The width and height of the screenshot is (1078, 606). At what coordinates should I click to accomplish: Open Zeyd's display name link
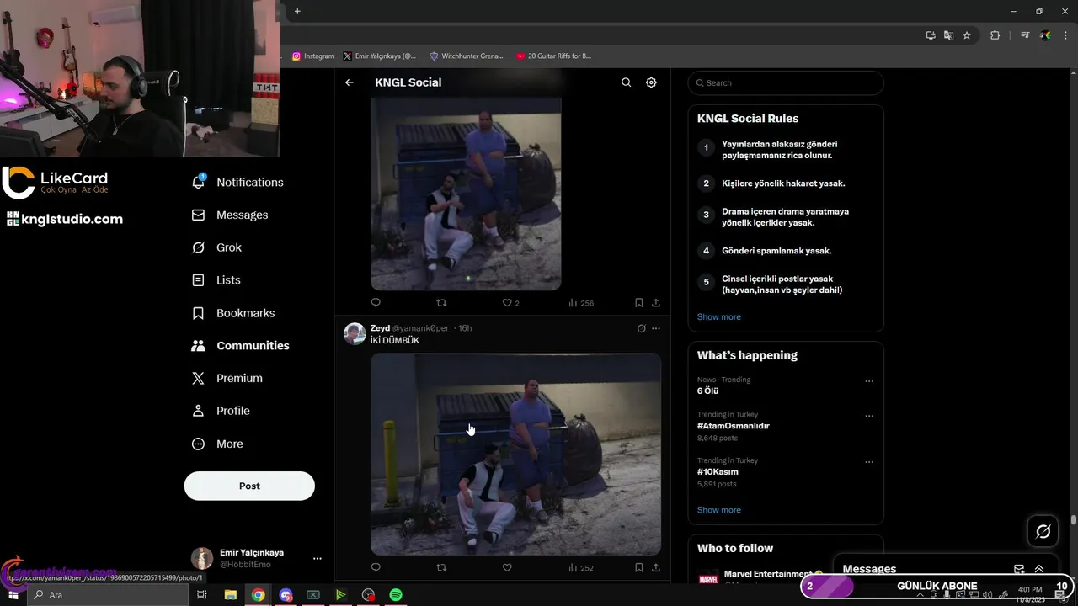[x=380, y=328]
